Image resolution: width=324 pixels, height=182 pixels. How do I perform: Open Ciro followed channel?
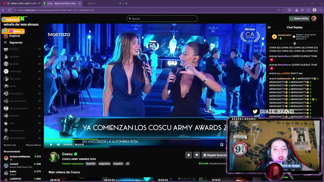(x=22, y=123)
